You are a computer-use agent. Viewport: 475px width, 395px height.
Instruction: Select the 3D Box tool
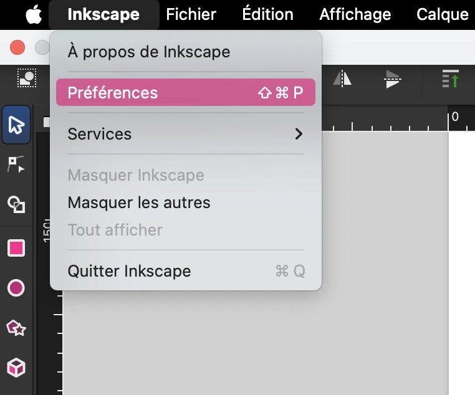[x=16, y=368]
